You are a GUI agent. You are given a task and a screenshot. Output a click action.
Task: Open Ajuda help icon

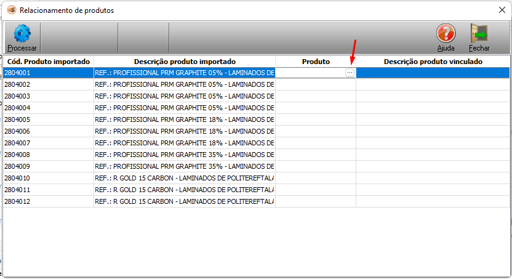[x=446, y=34]
